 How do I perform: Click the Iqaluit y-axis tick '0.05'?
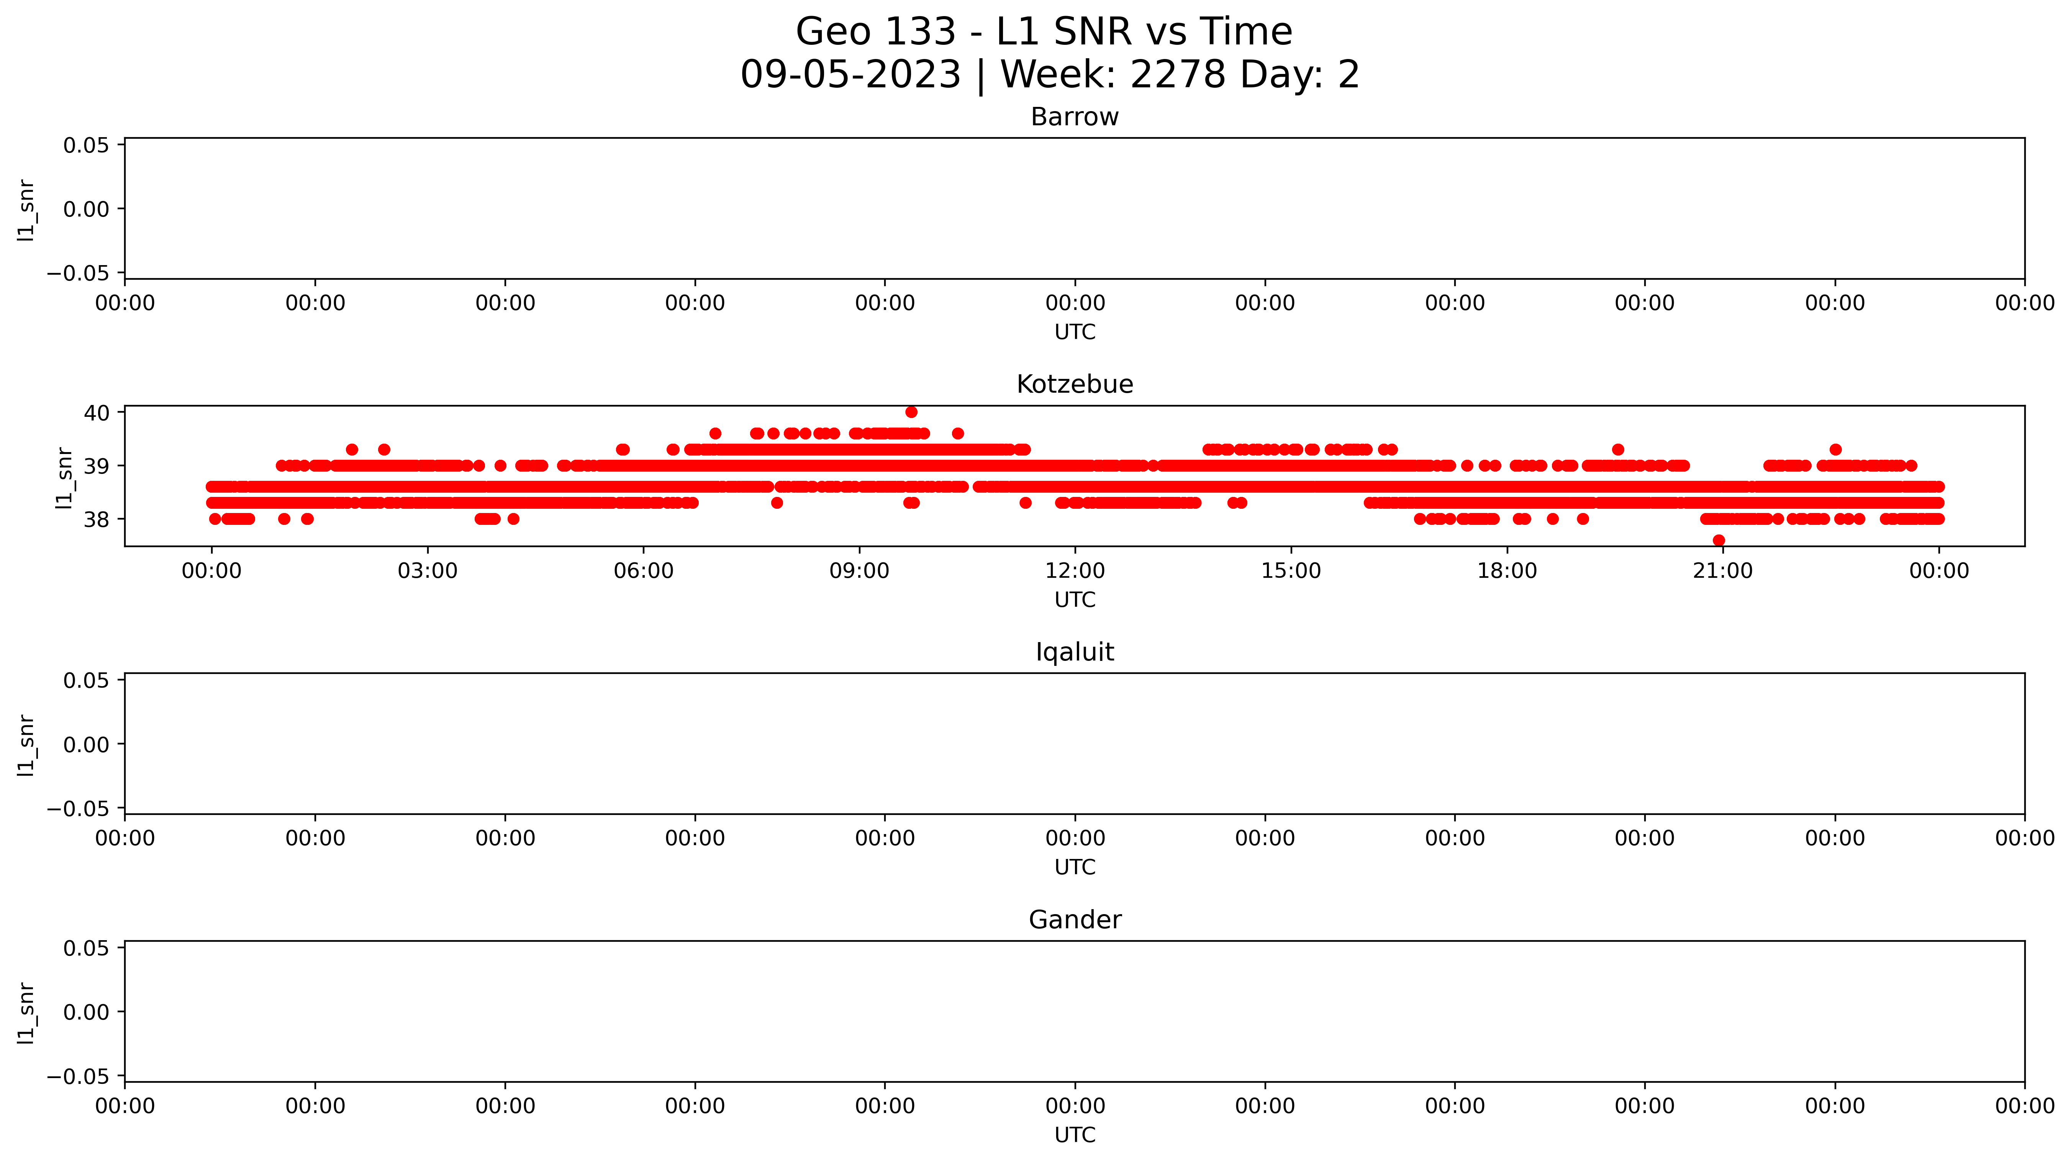tap(86, 681)
